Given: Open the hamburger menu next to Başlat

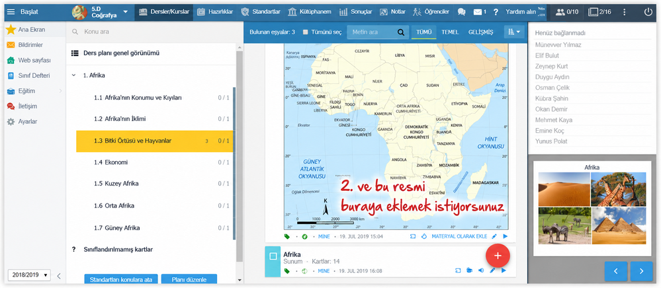Looking at the screenshot, I should (x=11, y=12).
